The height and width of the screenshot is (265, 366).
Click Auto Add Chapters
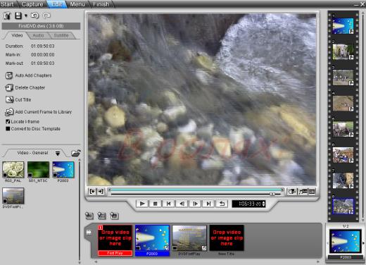(33, 75)
